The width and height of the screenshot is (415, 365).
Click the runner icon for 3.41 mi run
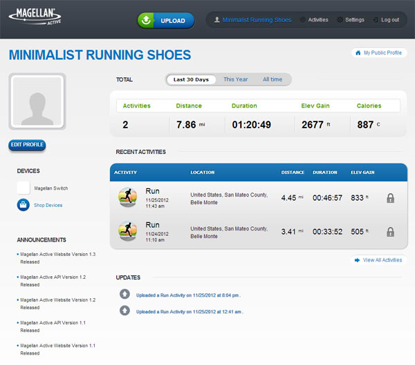pyautogui.click(x=127, y=231)
